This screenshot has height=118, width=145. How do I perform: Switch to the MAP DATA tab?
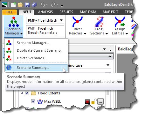pyautogui.click(x=88, y=12)
